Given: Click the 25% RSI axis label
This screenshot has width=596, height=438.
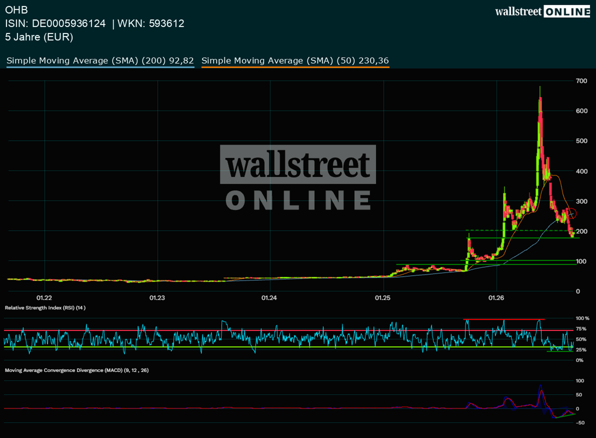Looking at the screenshot, I should click(x=581, y=350).
